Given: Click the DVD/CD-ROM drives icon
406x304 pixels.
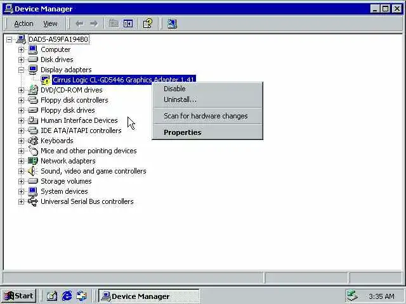Looking at the screenshot, I should (x=33, y=90).
